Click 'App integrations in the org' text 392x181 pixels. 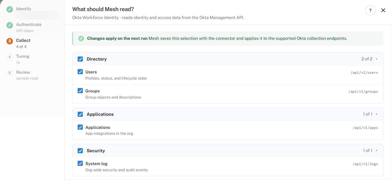click(109, 134)
